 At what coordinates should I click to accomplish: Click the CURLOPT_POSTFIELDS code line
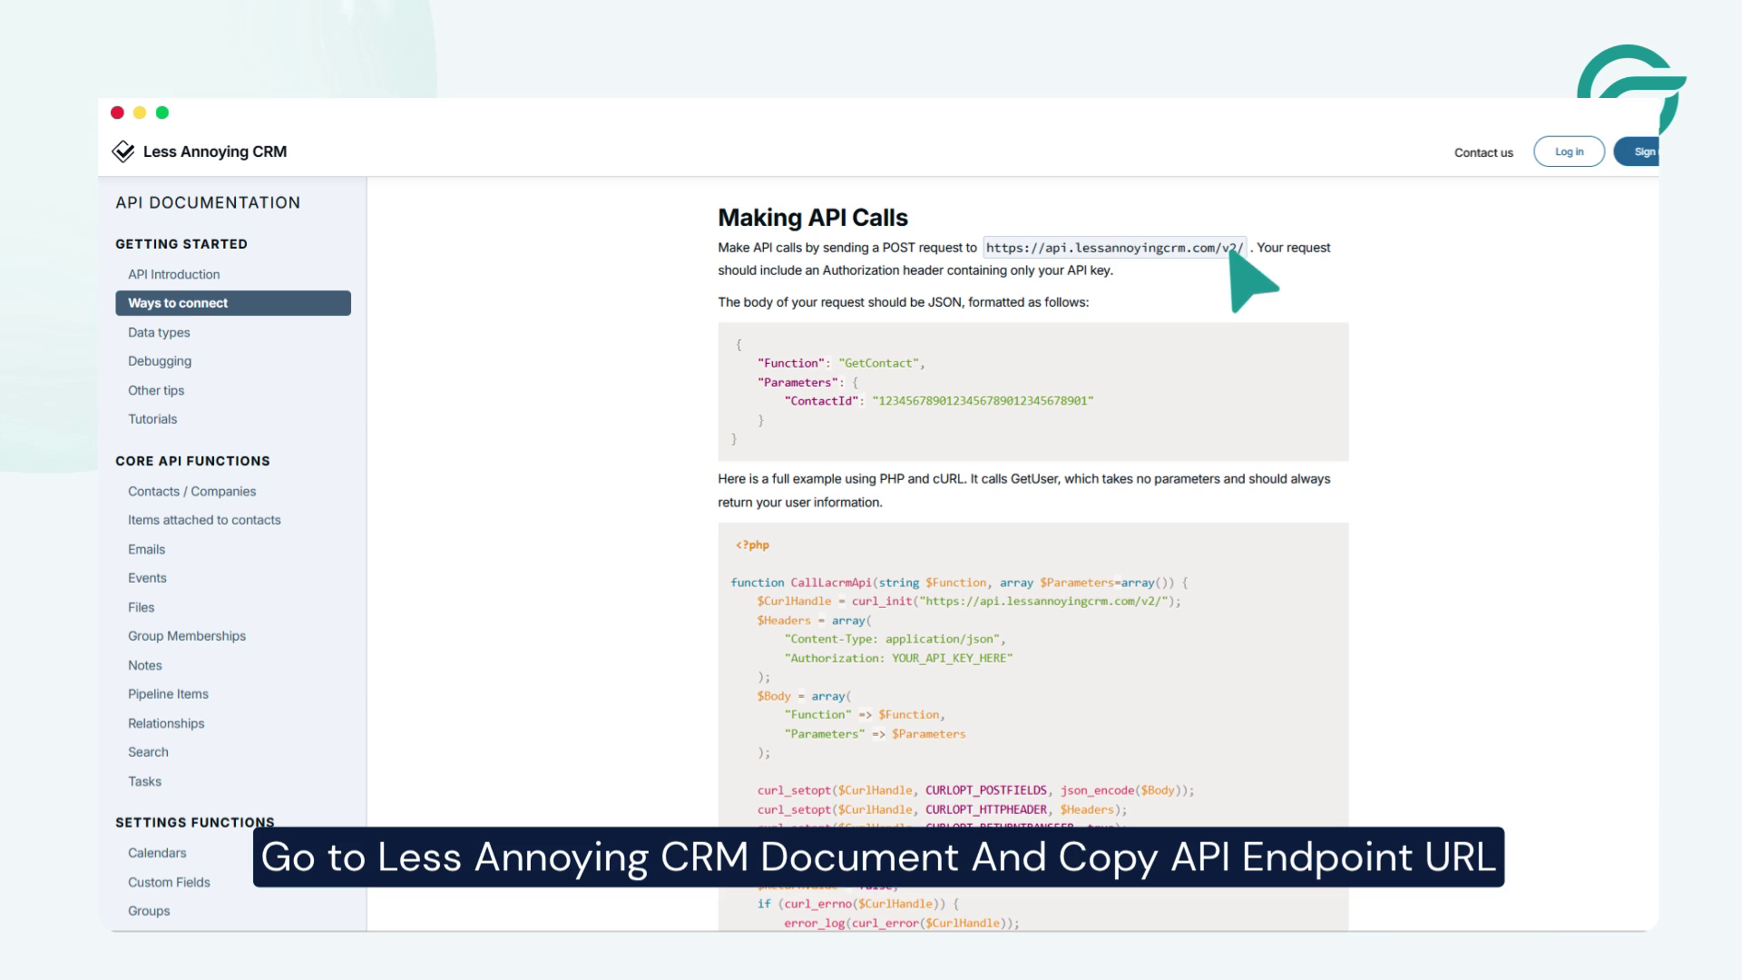coord(975,790)
